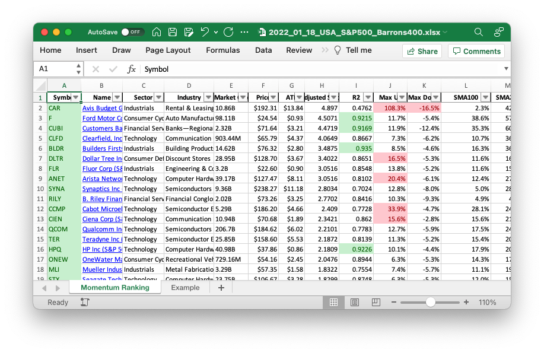Screen dimensions: 544x353
Task: Open the Ford Motor Co link
Action: (103, 119)
